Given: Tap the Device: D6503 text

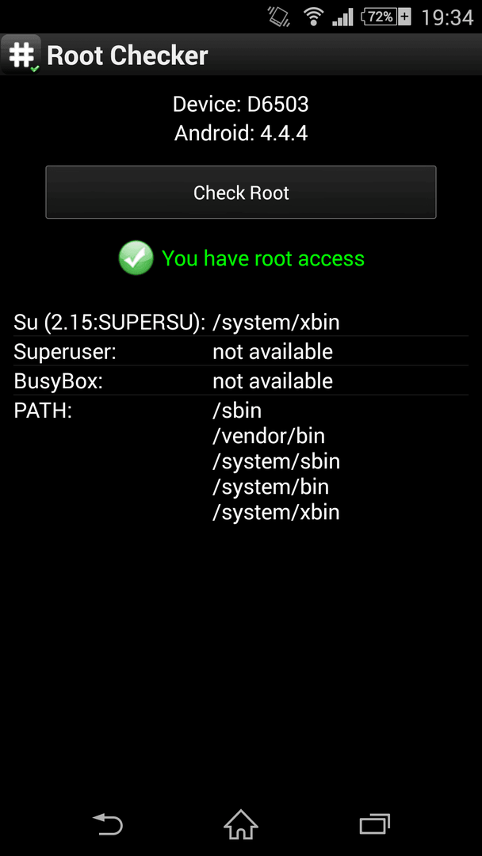Looking at the screenshot, I should [x=241, y=104].
